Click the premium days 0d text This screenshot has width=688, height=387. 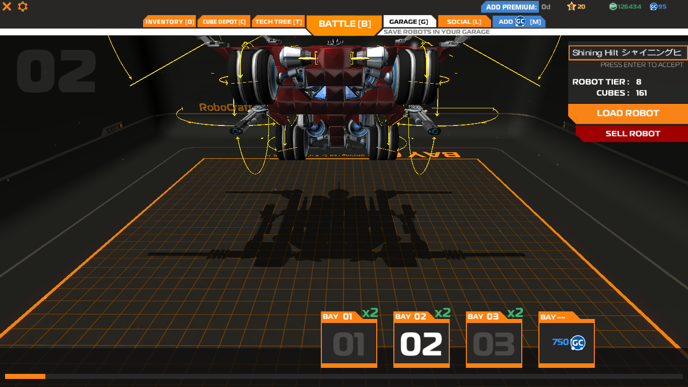546,7
